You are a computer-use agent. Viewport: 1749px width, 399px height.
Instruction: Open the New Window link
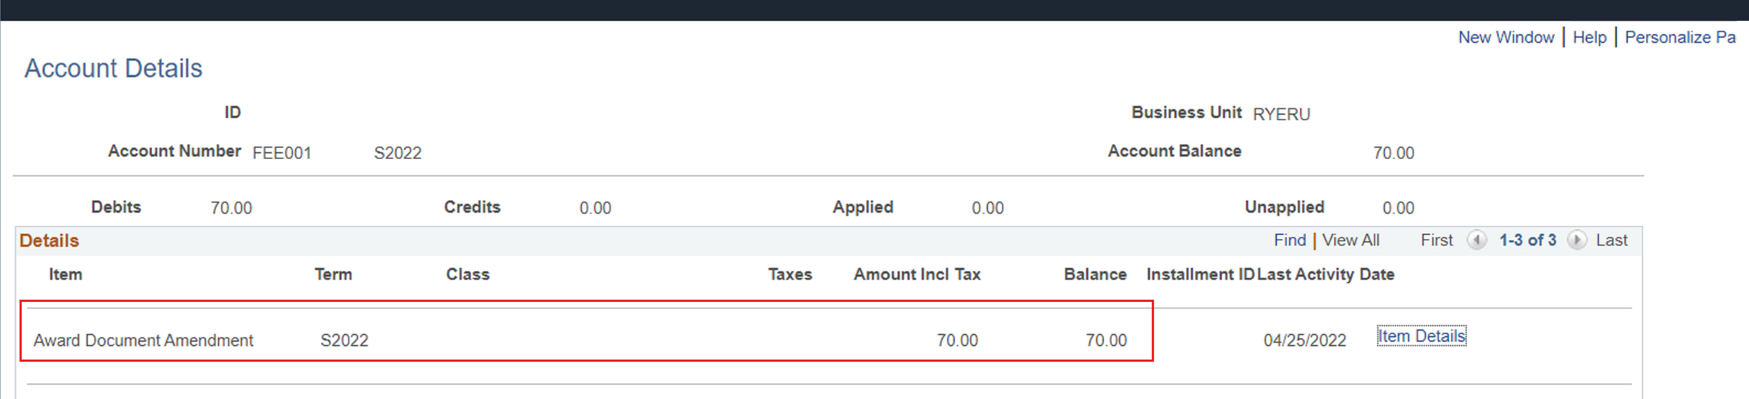(1505, 37)
